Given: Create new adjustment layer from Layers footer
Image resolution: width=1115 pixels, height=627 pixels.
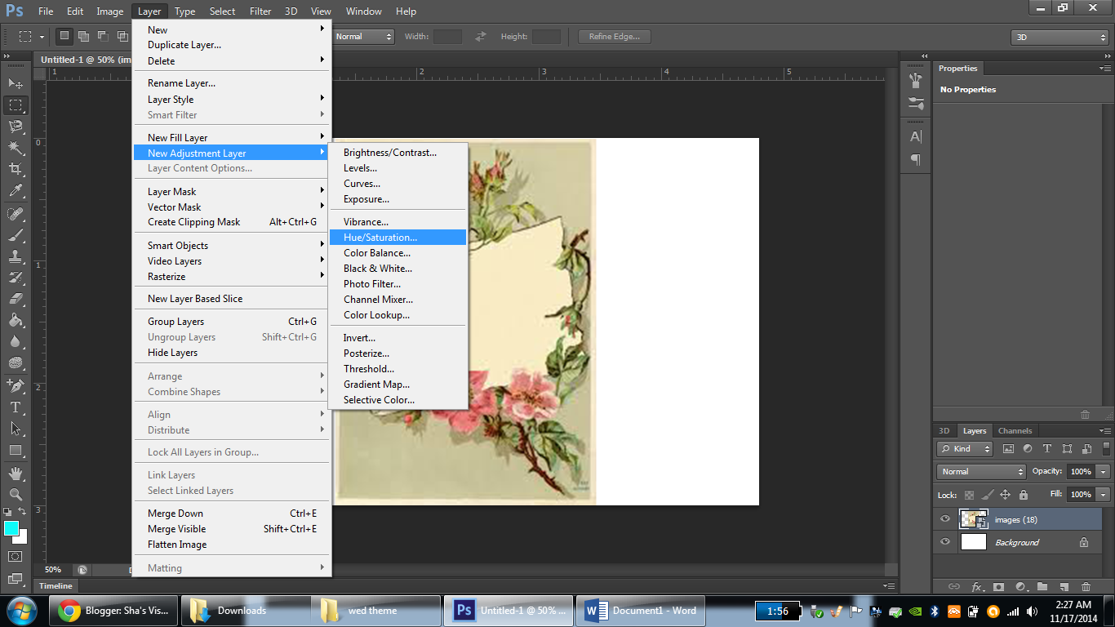Looking at the screenshot, I should 1021,586.
